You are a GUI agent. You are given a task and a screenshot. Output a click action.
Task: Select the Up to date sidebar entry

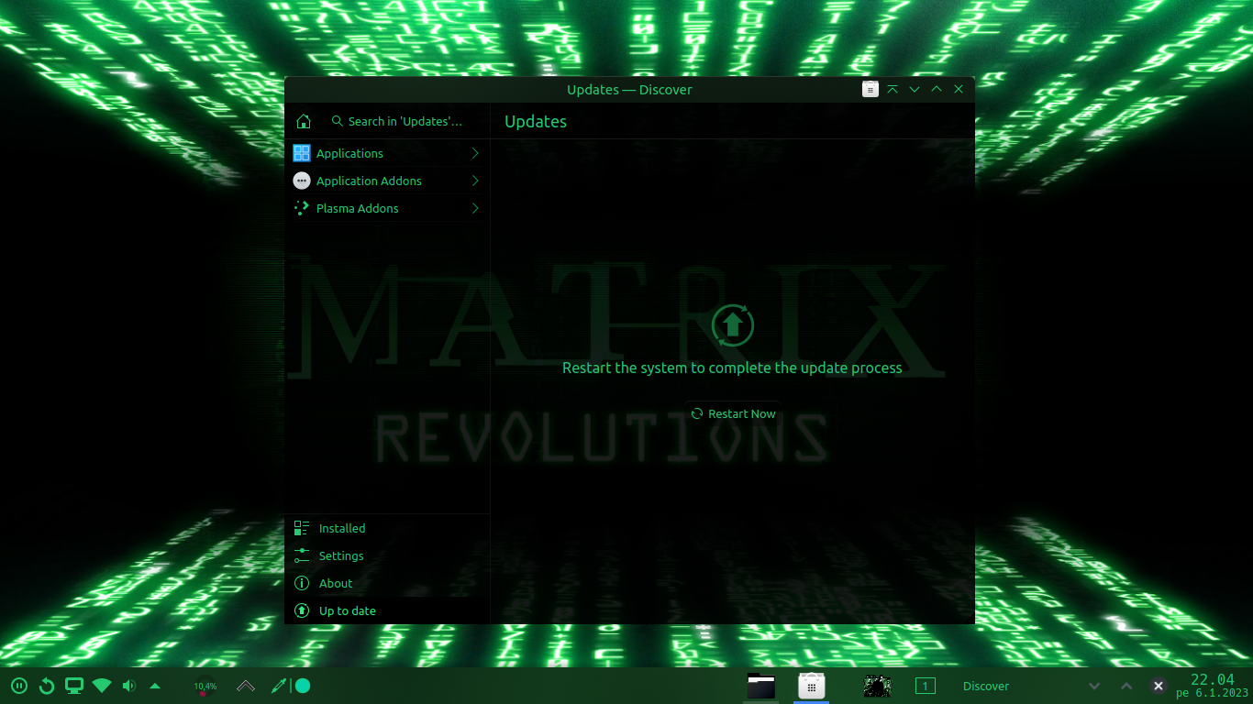(x=387, y=610)
